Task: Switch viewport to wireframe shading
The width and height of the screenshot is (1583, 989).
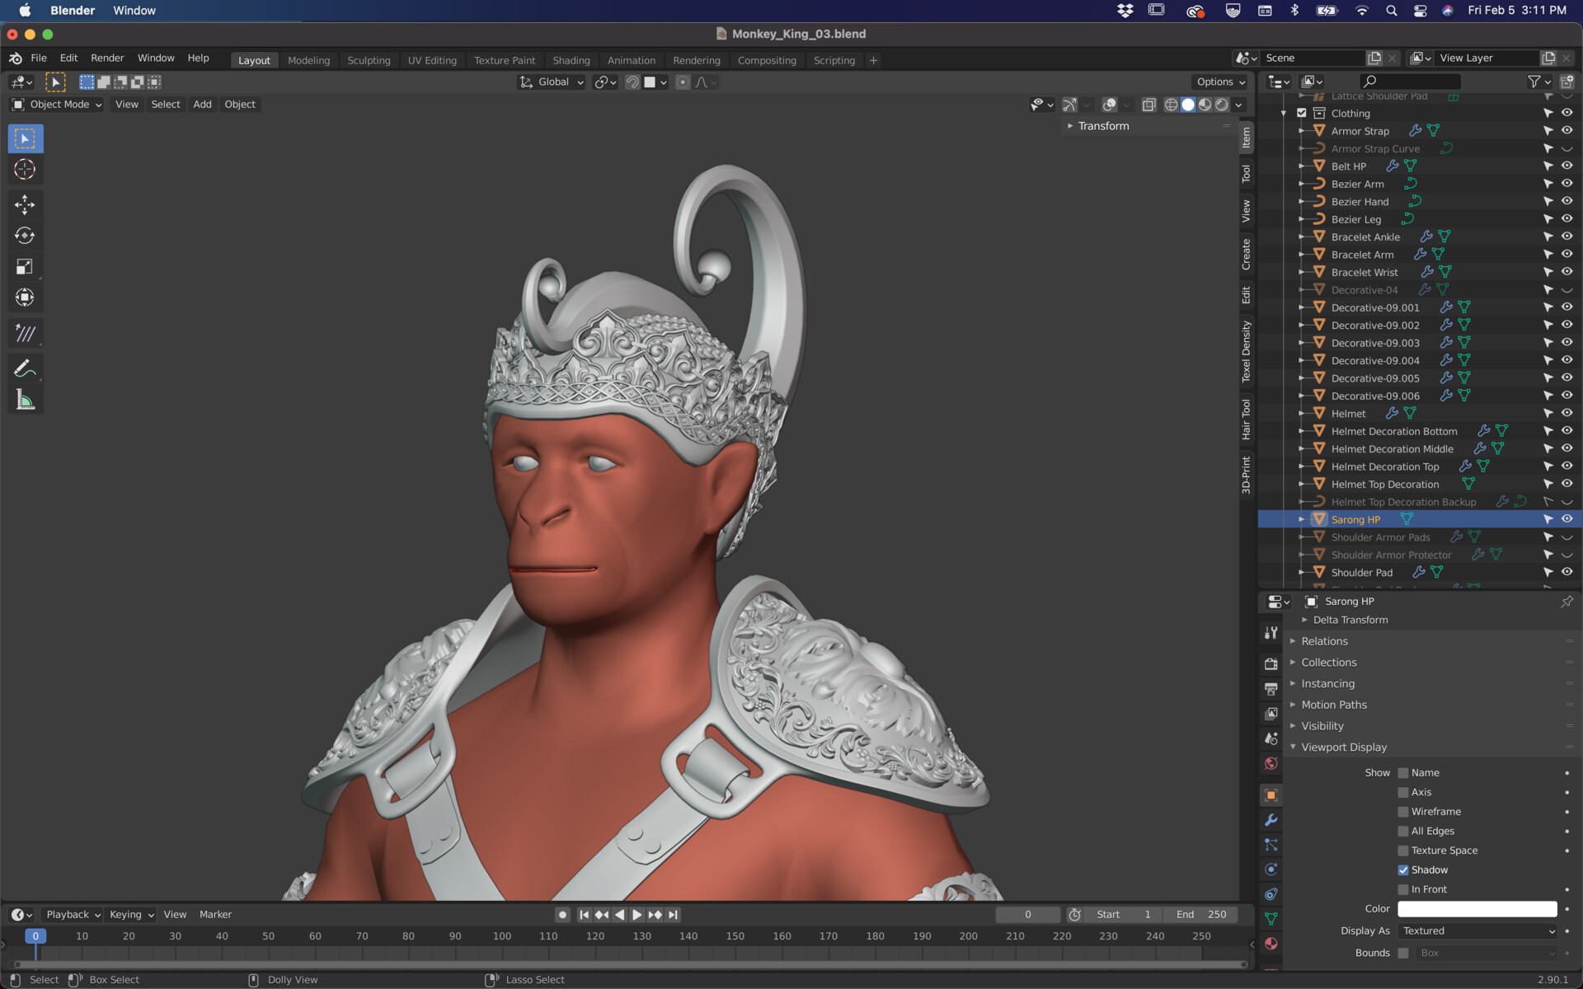Action: click(x=1172, y=105)
